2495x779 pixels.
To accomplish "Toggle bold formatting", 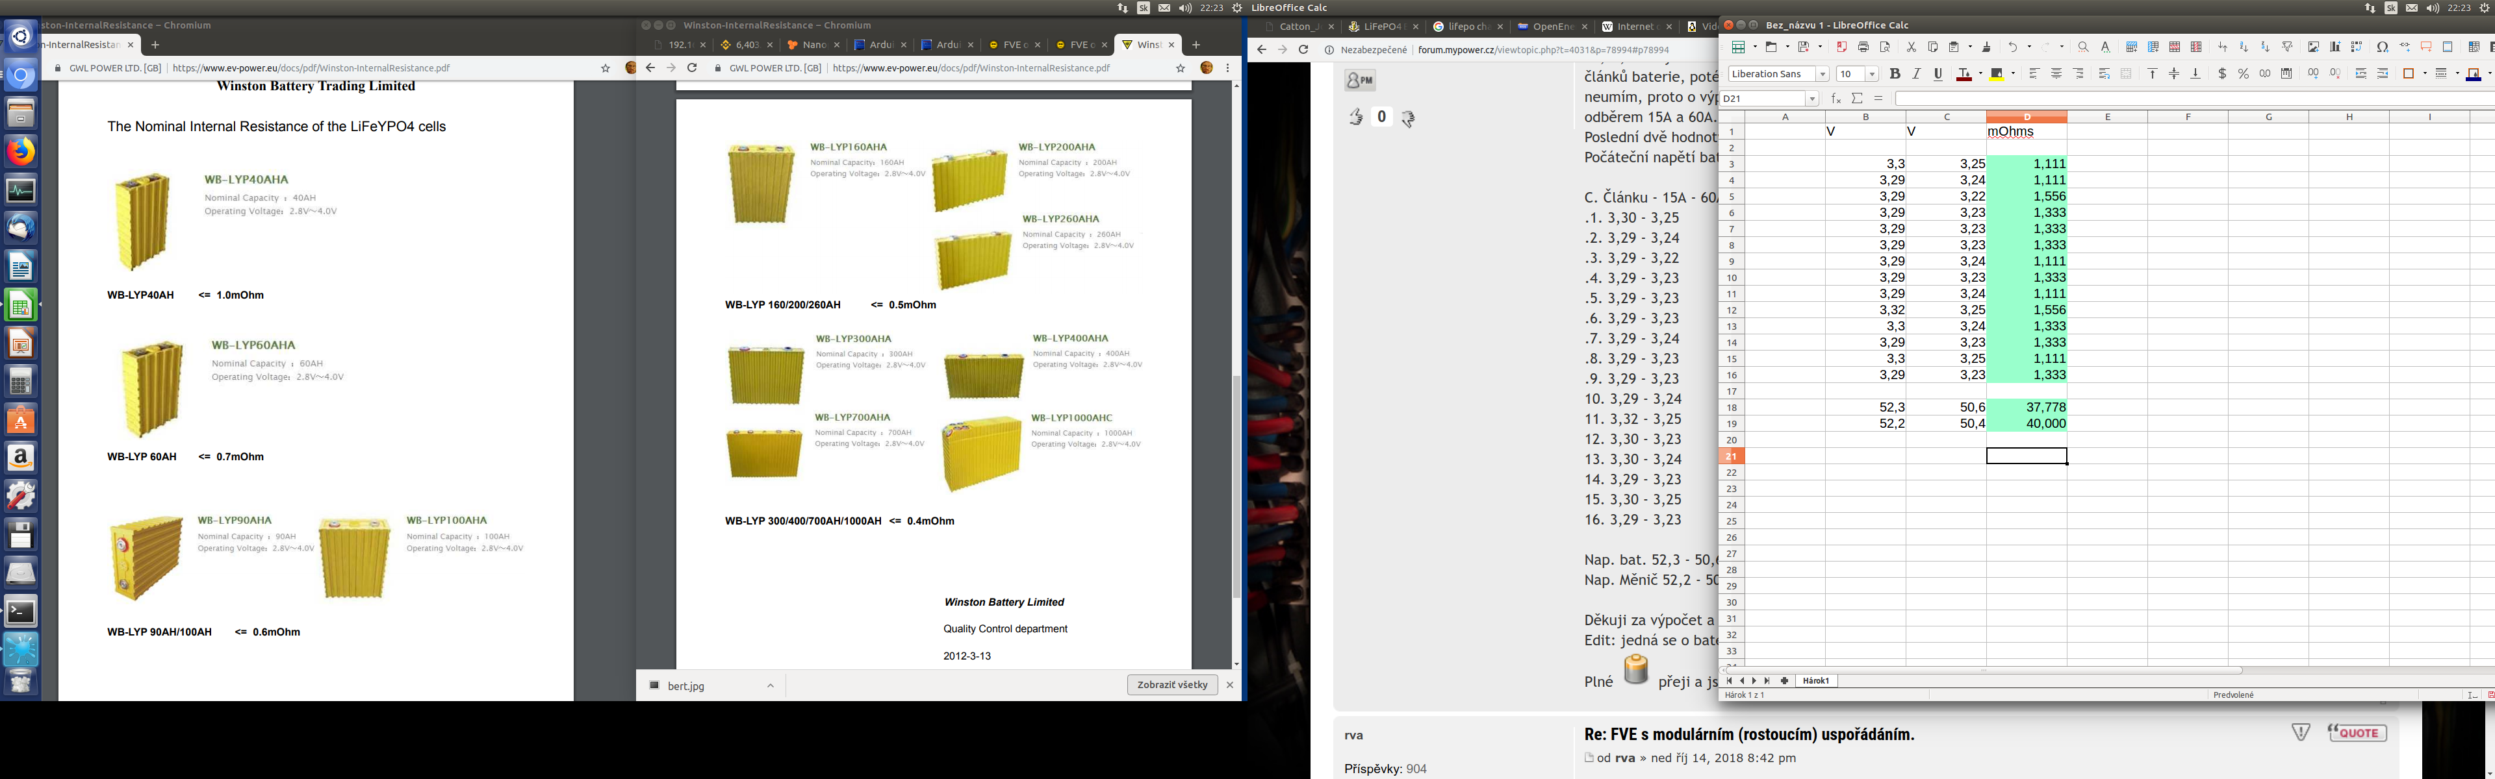I will (x=1895, y=73).
